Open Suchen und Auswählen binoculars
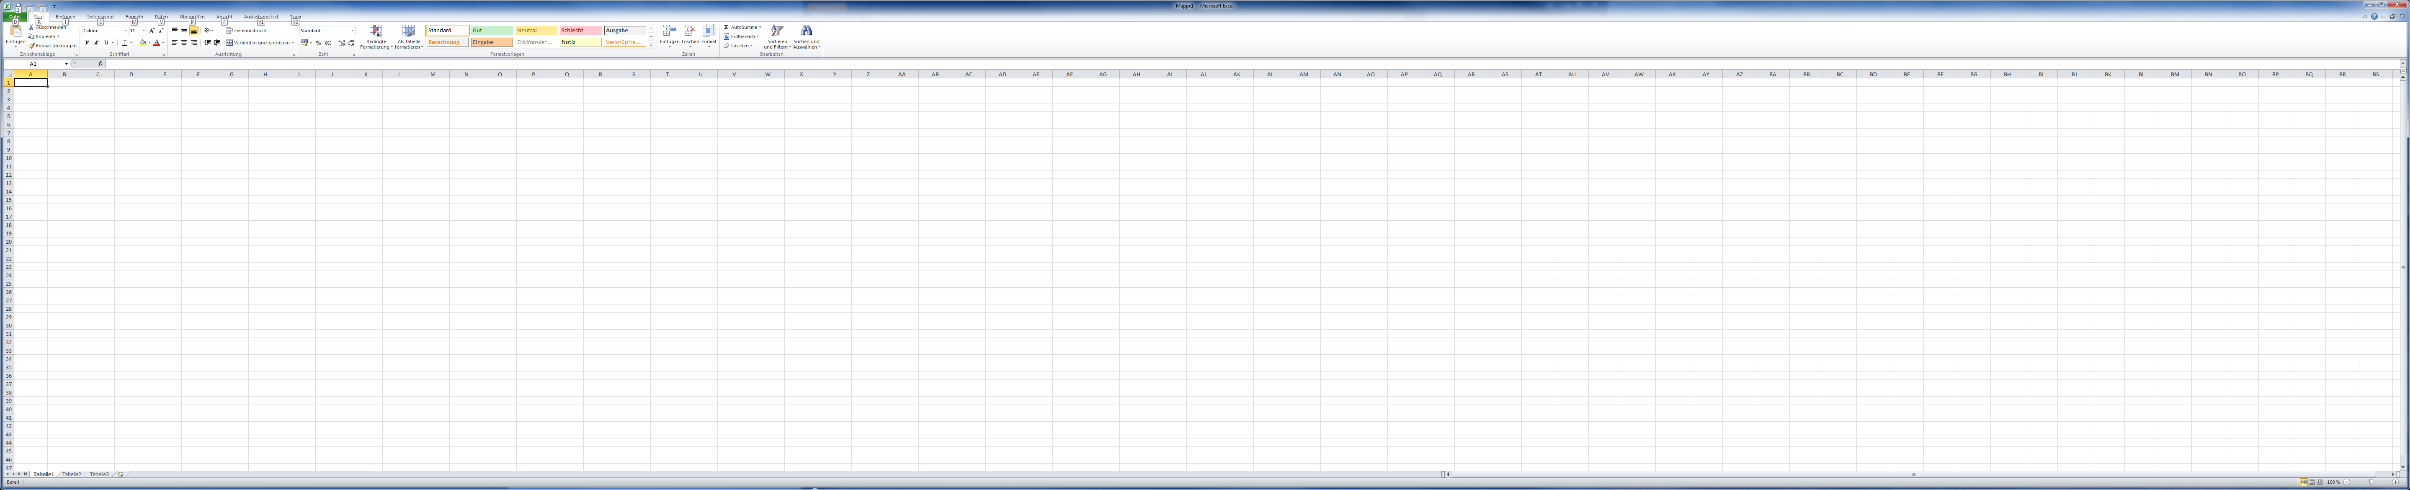 (x=806, y=36)
